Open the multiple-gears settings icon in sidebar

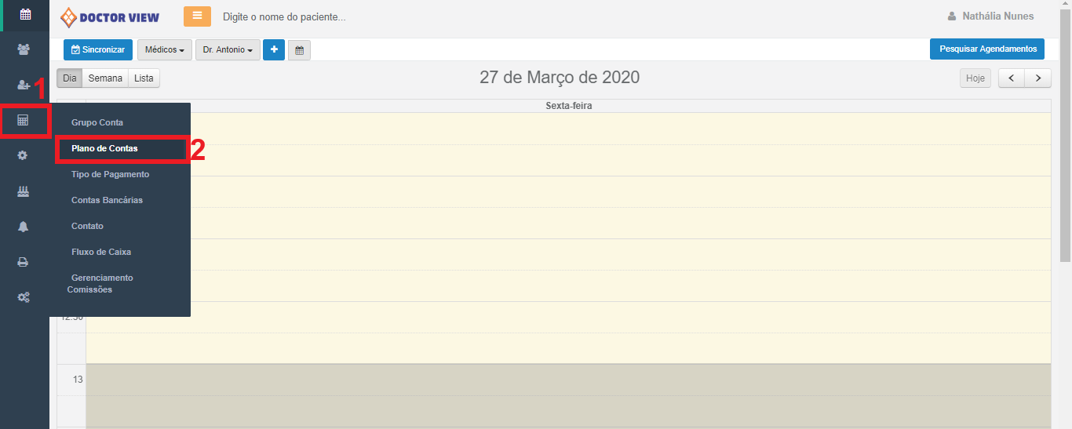[x=24, y=297]
